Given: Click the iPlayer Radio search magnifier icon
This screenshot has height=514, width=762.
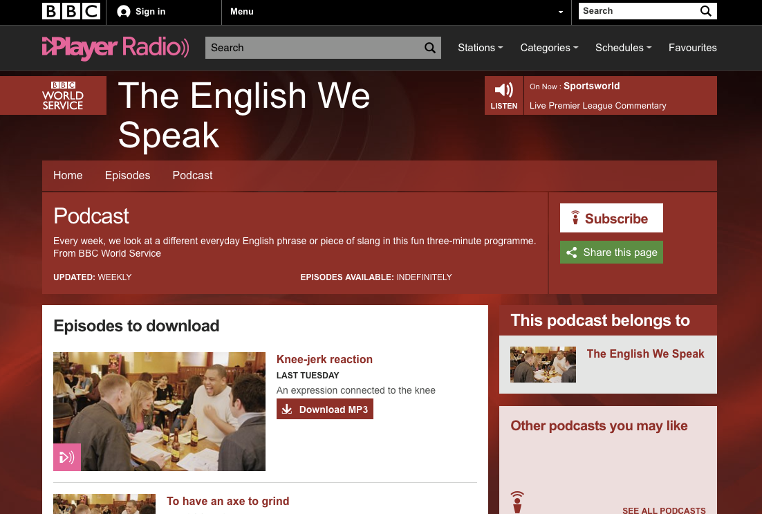Looking at the screenshot, I should pos(430,48).
